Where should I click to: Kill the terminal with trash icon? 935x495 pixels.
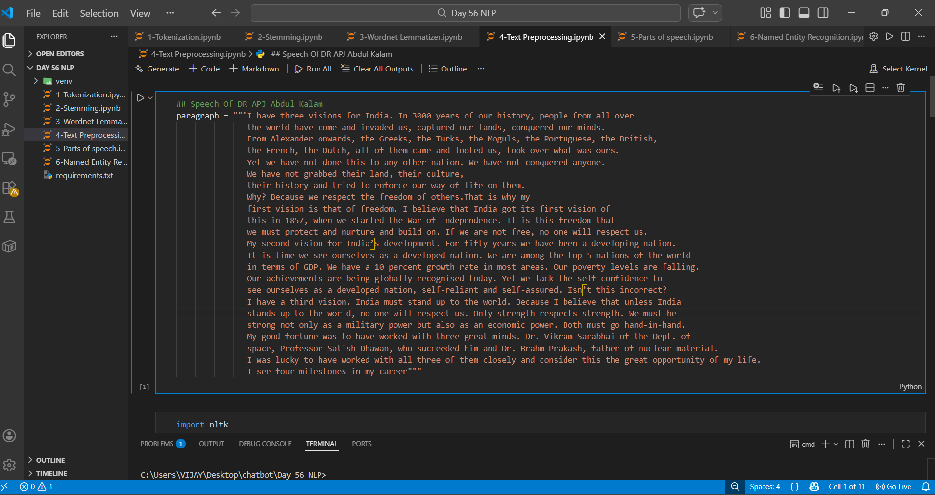[865, 444]
